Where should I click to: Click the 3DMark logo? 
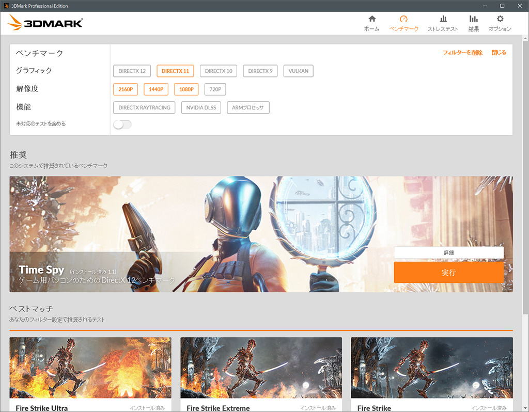point(45,23)
